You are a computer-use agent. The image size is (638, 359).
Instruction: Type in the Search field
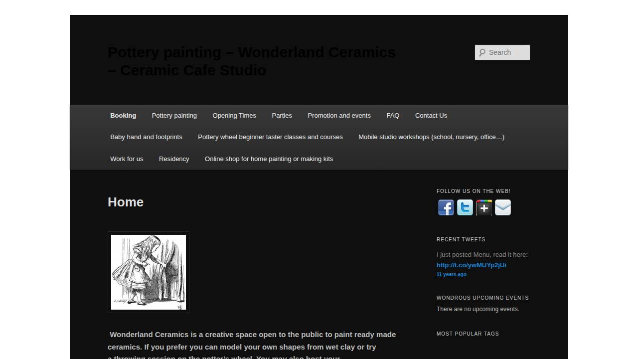(507, 52)
